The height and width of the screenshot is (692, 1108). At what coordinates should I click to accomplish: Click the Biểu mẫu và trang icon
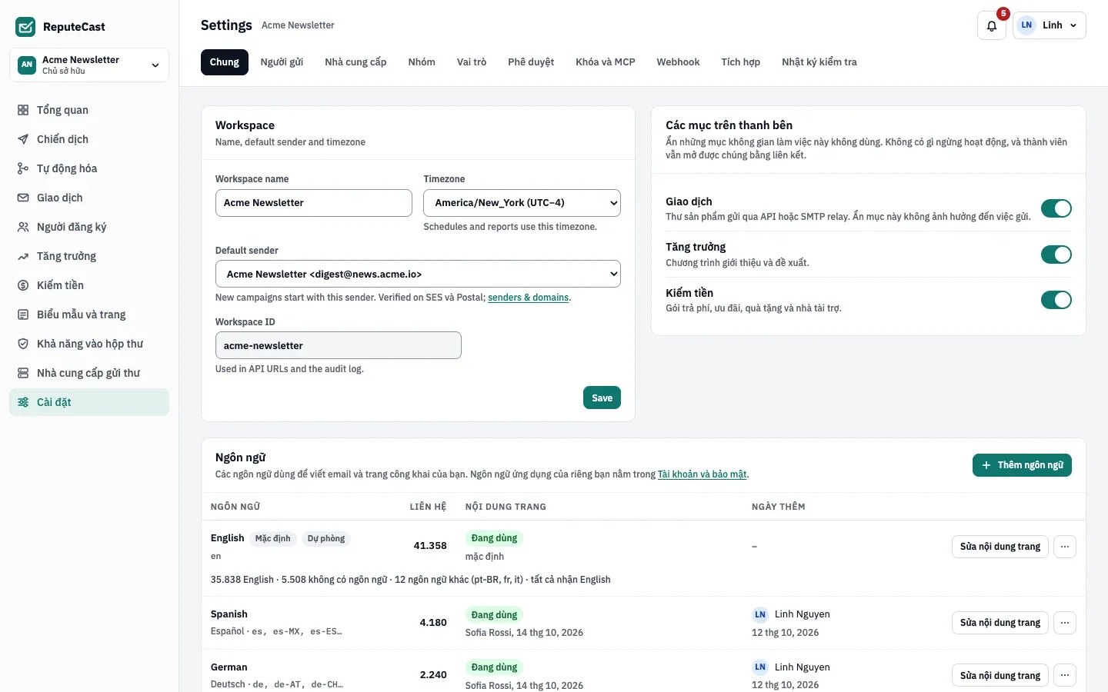[23, 314]
